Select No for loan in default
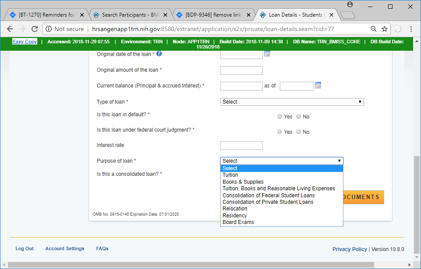The width and height of the screenshot is (421, 269). [x=299, y=117]
